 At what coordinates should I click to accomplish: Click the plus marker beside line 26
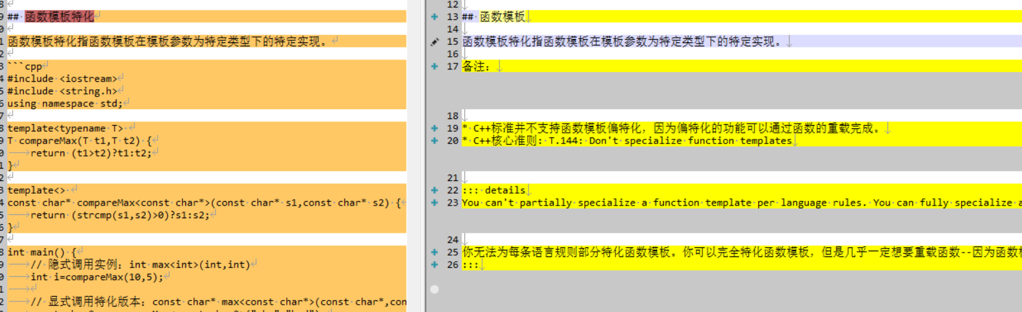(434, 265)
